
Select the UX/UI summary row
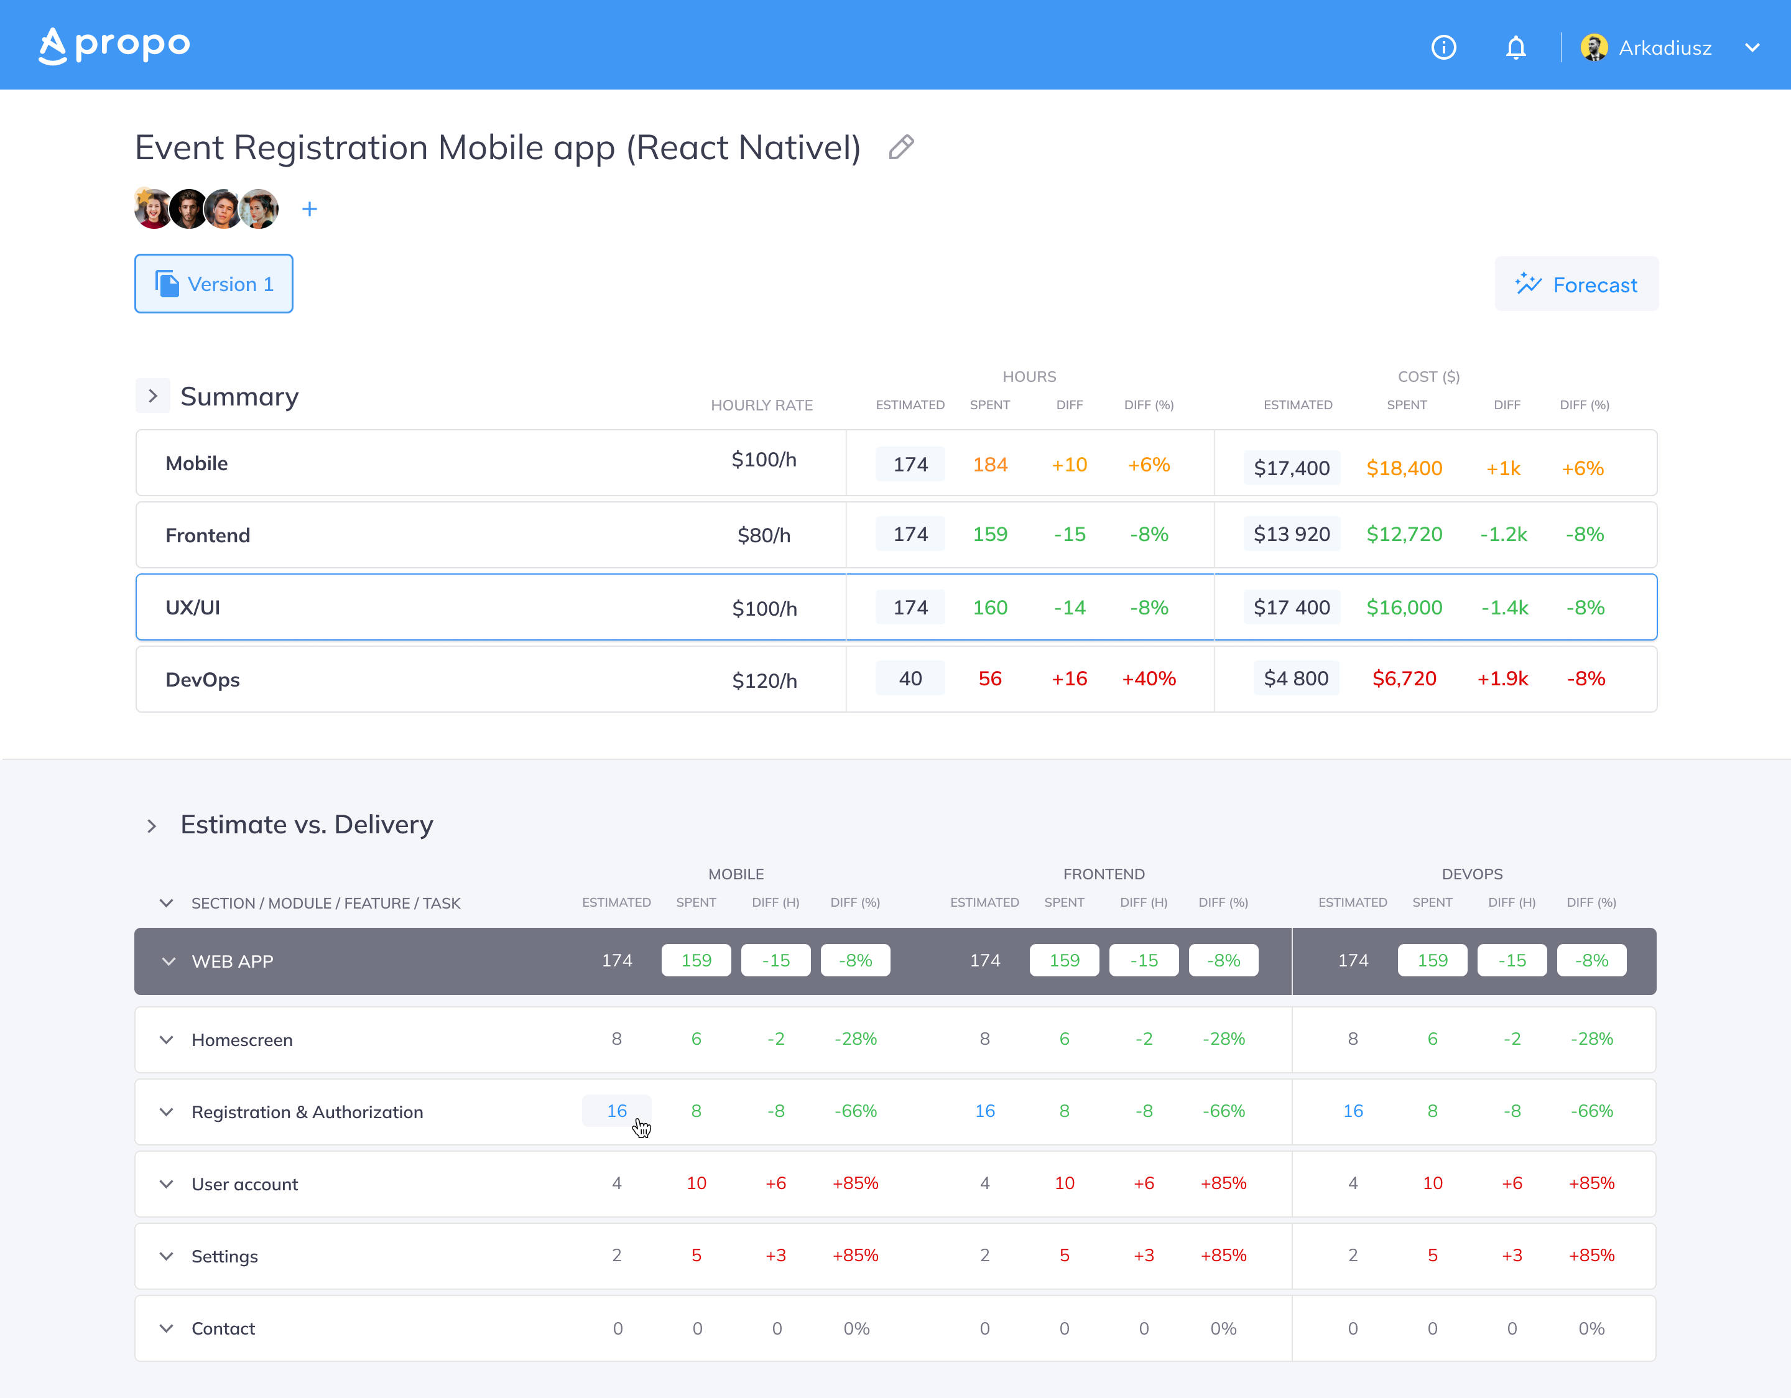(x=895, y=607)
